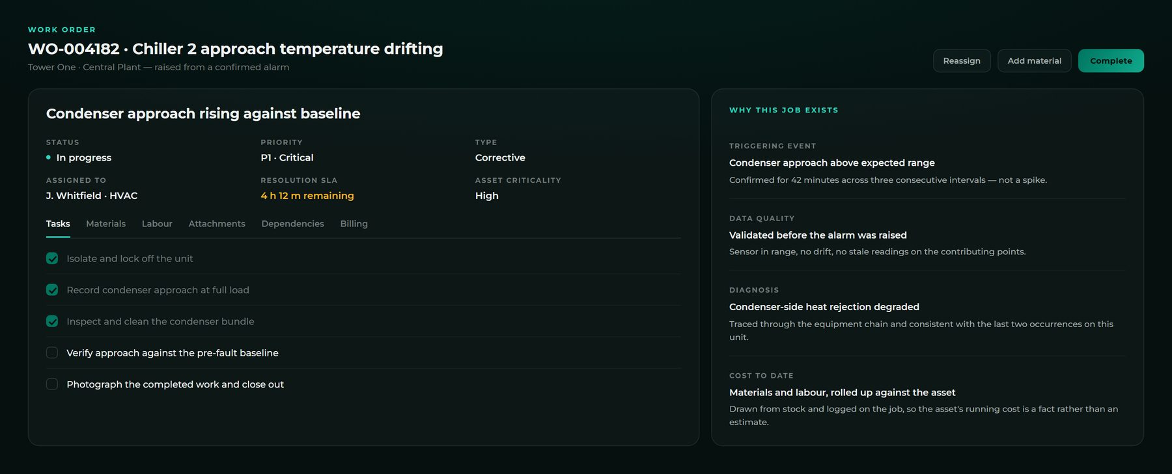Open the Dependencies tab
This screenshot has width=1172, height=474.
(292, 224)
